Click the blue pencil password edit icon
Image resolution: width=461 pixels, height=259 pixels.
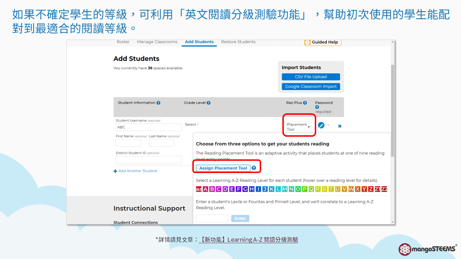321,125
